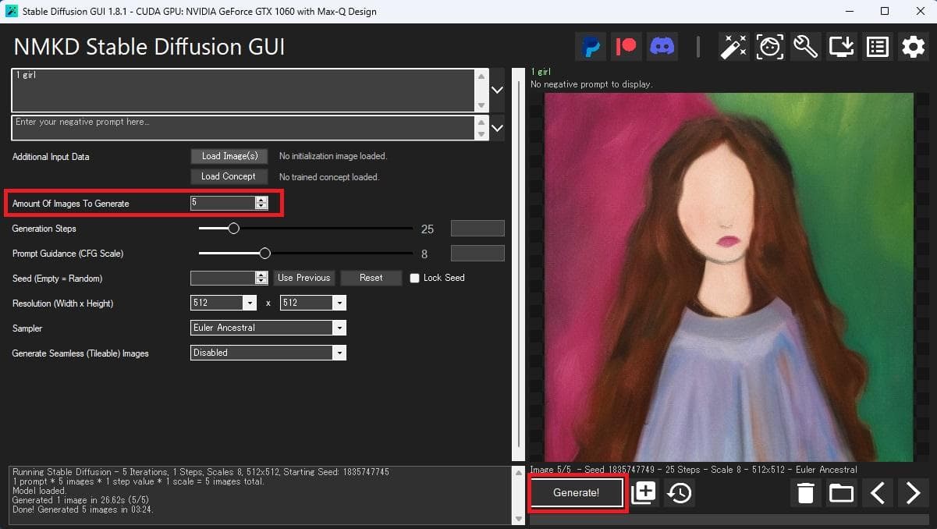Image resolution: width=937 pixels, height=529 pixels.
Task: Click the Load Image(s) button
Action: 229,156
